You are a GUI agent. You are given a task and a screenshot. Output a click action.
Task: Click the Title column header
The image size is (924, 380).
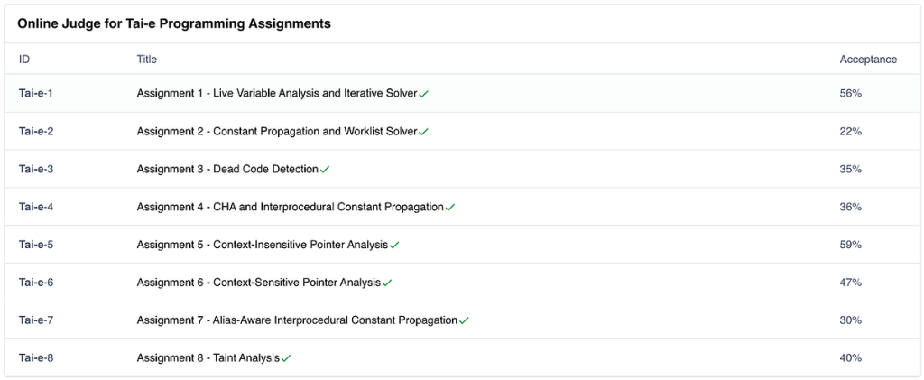click(x=147, y=59)
